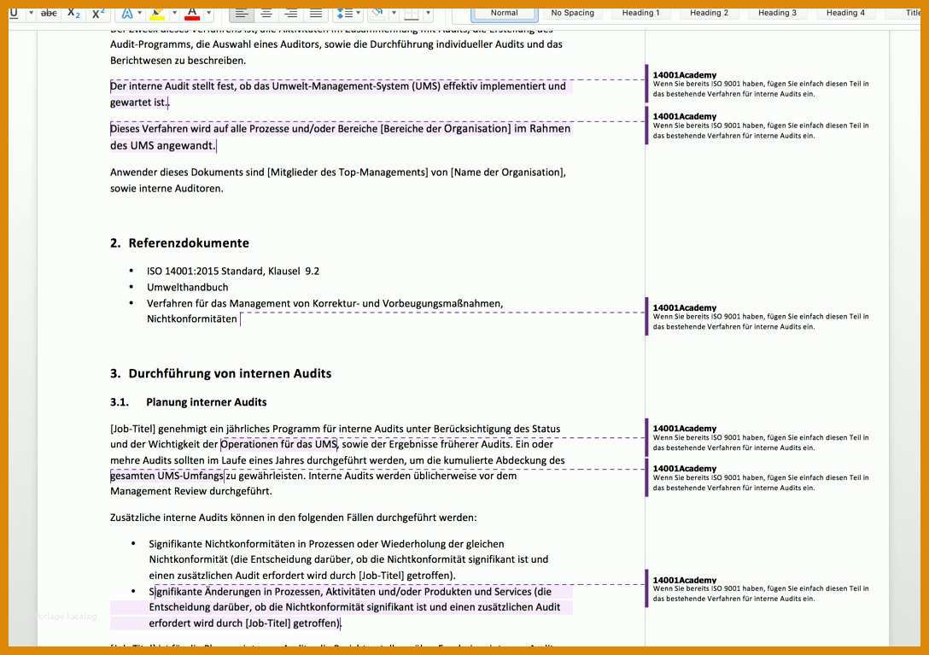This screenshot has width=929, height=655.
Task: Click heading '3. Durchführung von internen Audits'
Action: click(220, 373)
